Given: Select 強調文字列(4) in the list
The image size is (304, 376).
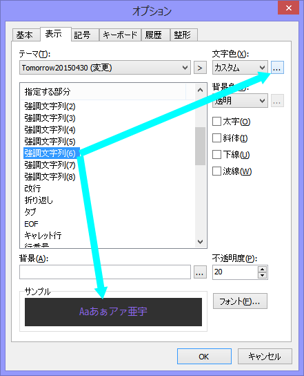Looking at the screenshot, I should tap(50, 130).
